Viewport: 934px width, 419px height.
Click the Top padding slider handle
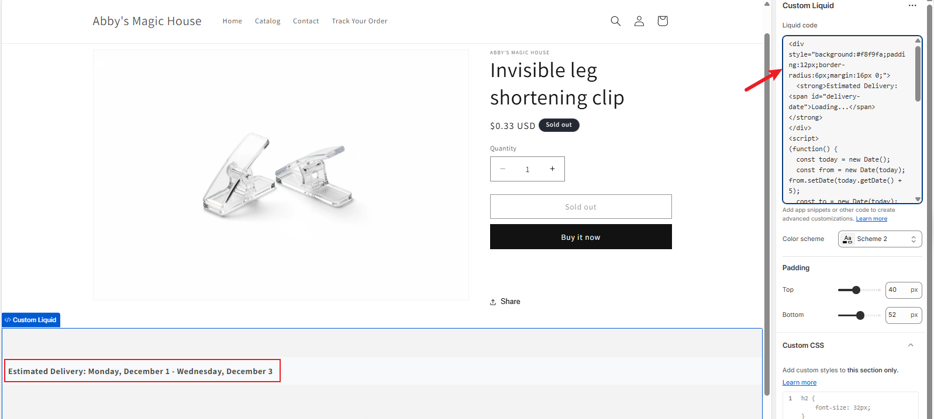coord(856,290)
